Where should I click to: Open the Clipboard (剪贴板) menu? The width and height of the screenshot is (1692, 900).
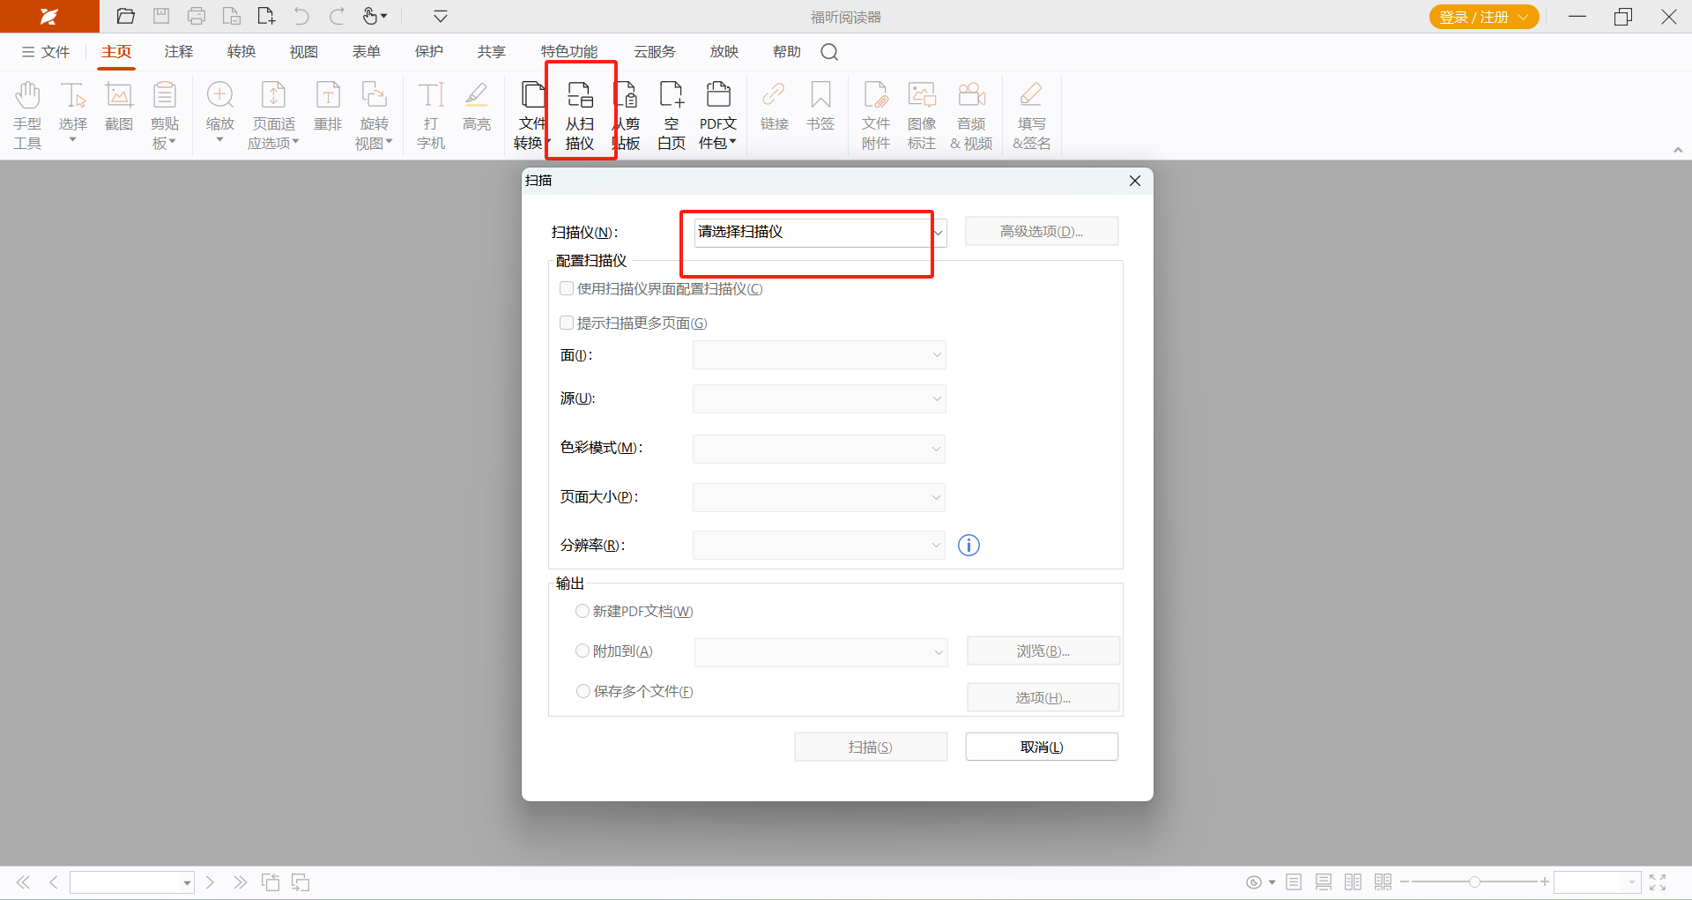tap(164, 115)
